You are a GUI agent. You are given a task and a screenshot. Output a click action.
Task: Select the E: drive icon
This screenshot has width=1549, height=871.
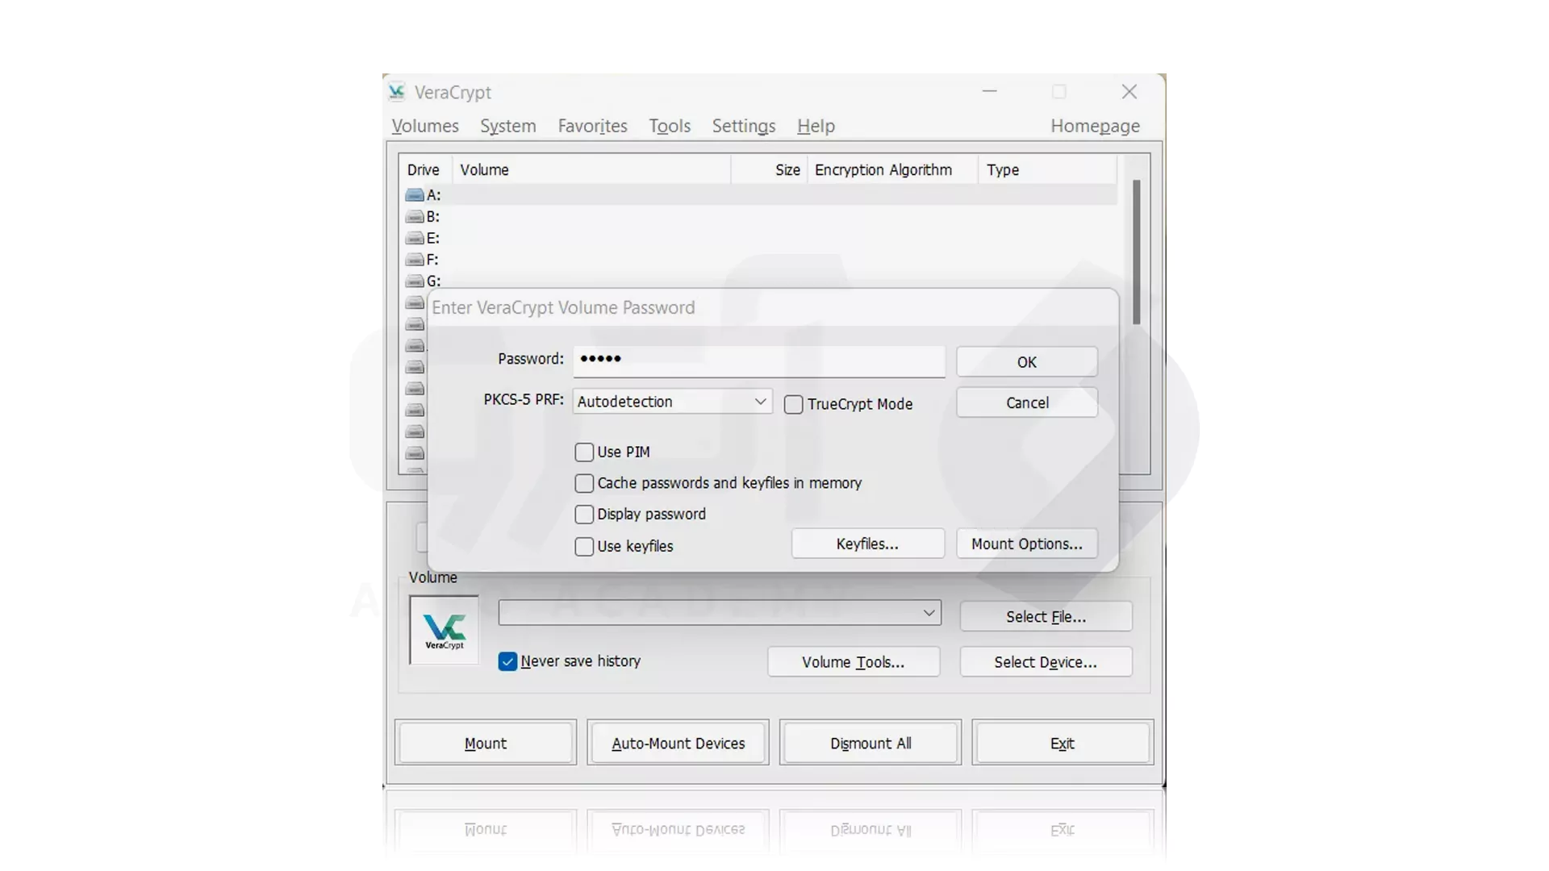415,239
